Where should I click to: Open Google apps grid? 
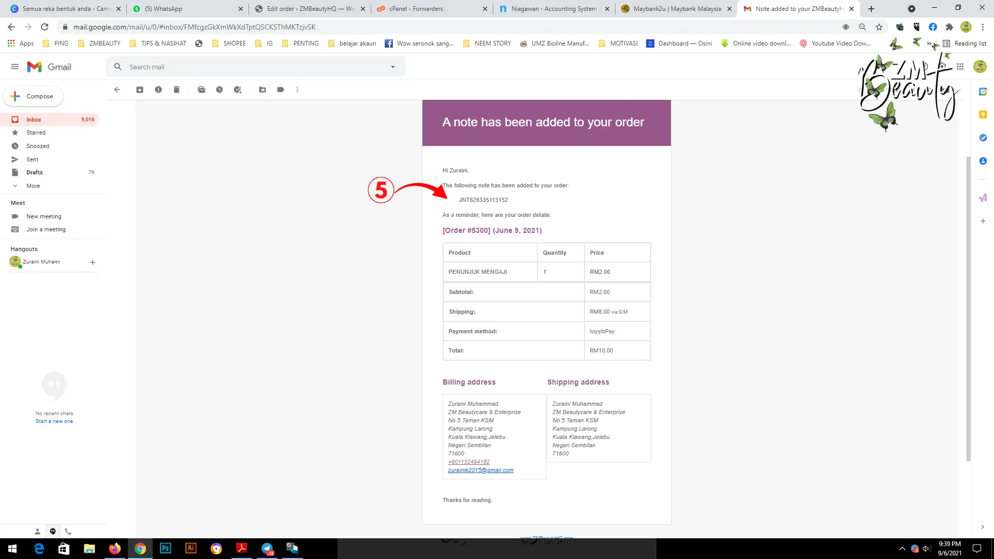click(x=960, y=67)
